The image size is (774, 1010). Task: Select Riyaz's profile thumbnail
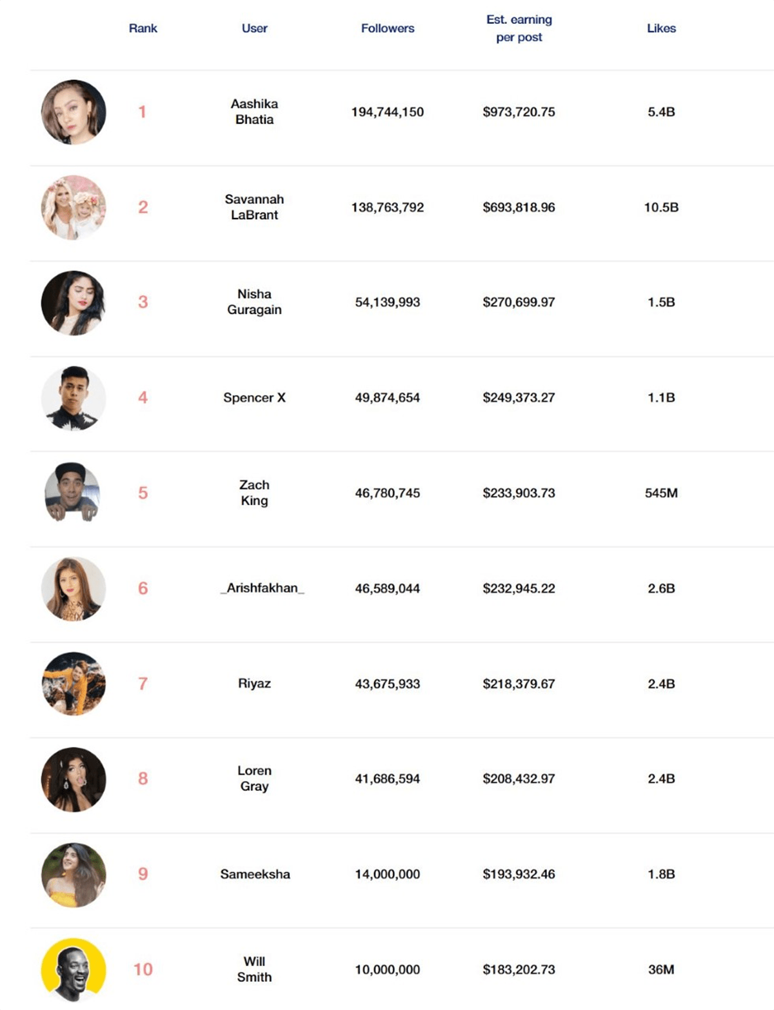coord(74,684)
